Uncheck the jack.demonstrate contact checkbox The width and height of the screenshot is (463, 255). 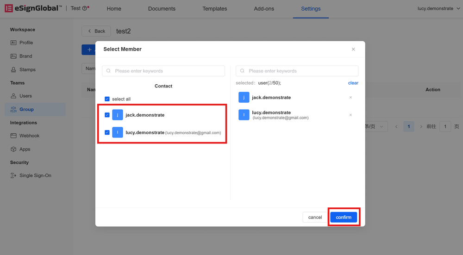[107, 115]
